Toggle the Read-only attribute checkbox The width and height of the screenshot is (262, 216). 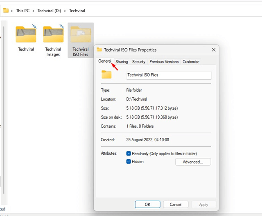click(129, 153)
